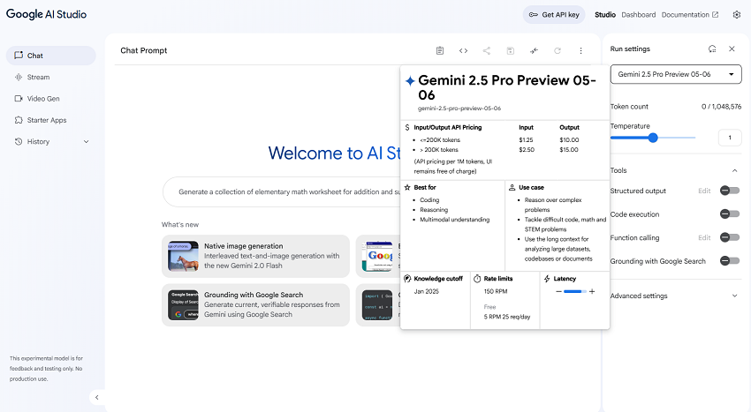The width and height of the screenshot is (751, 412).
Task: Click the Temperature slider handle
Action: 653,138
